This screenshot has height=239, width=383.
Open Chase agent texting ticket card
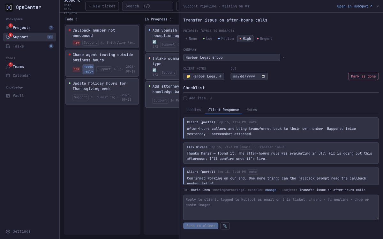102,63
